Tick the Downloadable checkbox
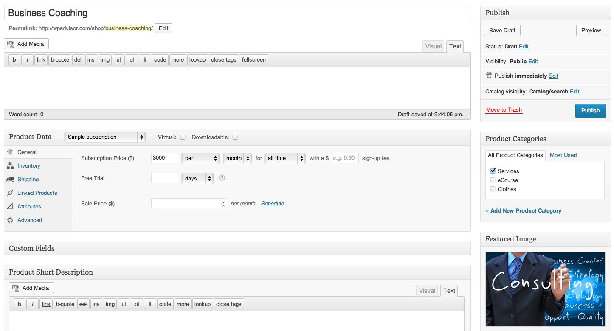 [x=235, y=137]
